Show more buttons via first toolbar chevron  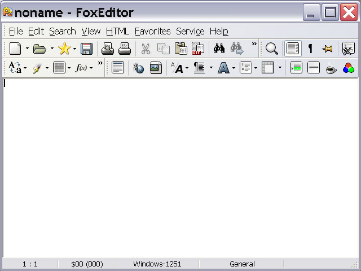(254, 44)
